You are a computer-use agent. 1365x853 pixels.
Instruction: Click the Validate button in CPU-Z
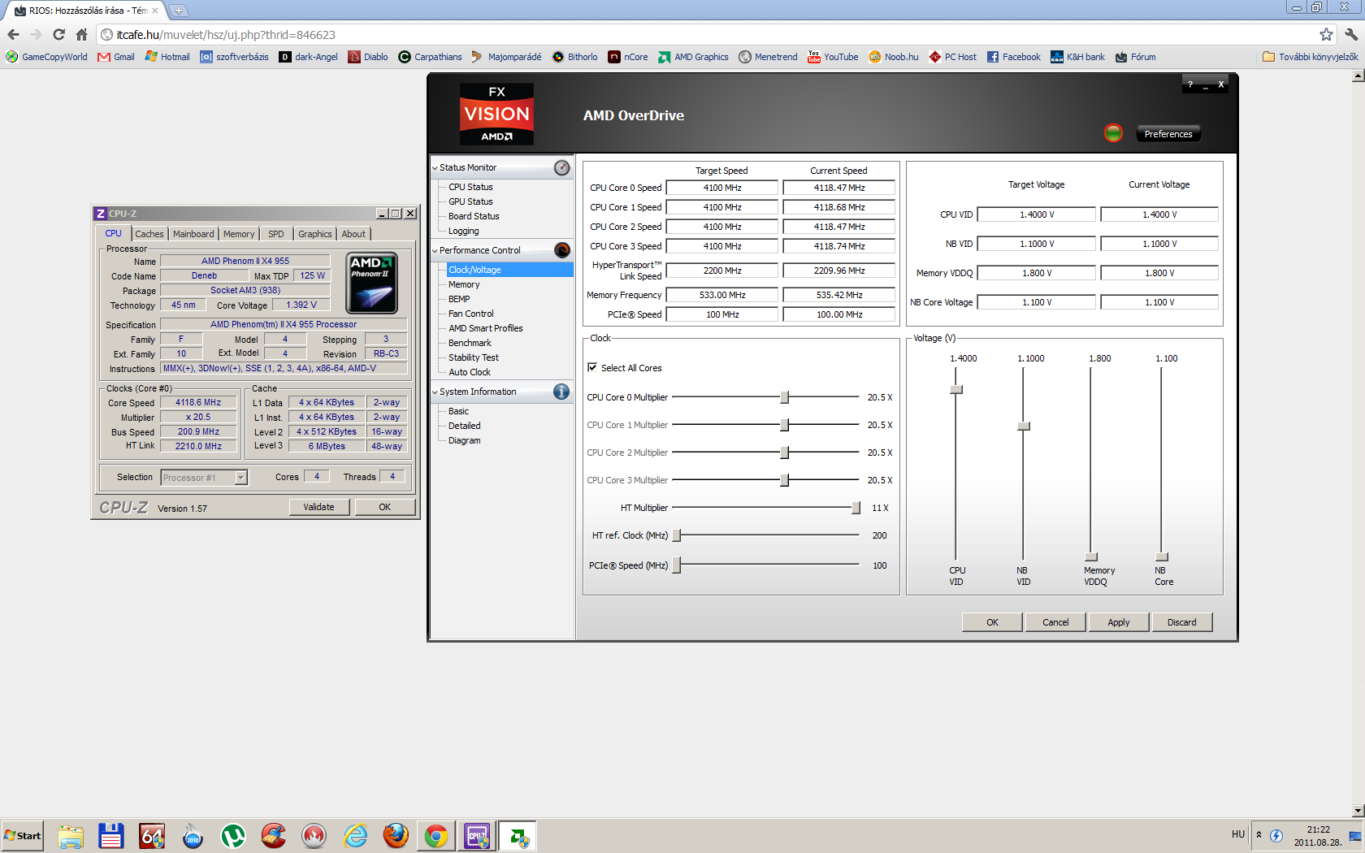318,507
